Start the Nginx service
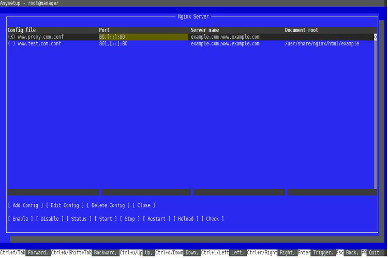This screenshot has width=388, height=258. coord(106,219)
